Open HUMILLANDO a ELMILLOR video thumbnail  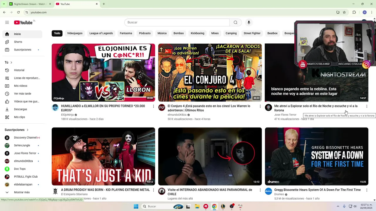tap(103, 72)
